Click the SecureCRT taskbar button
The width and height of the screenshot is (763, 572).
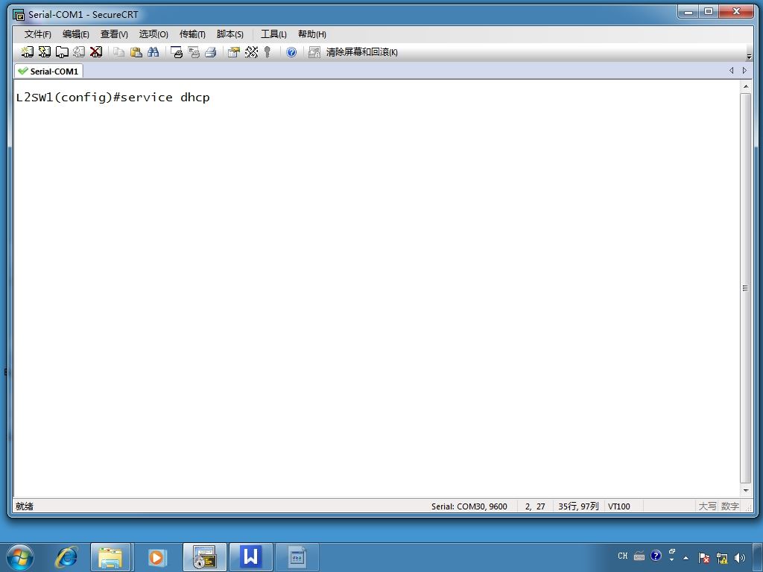click(x=204, y=557)
